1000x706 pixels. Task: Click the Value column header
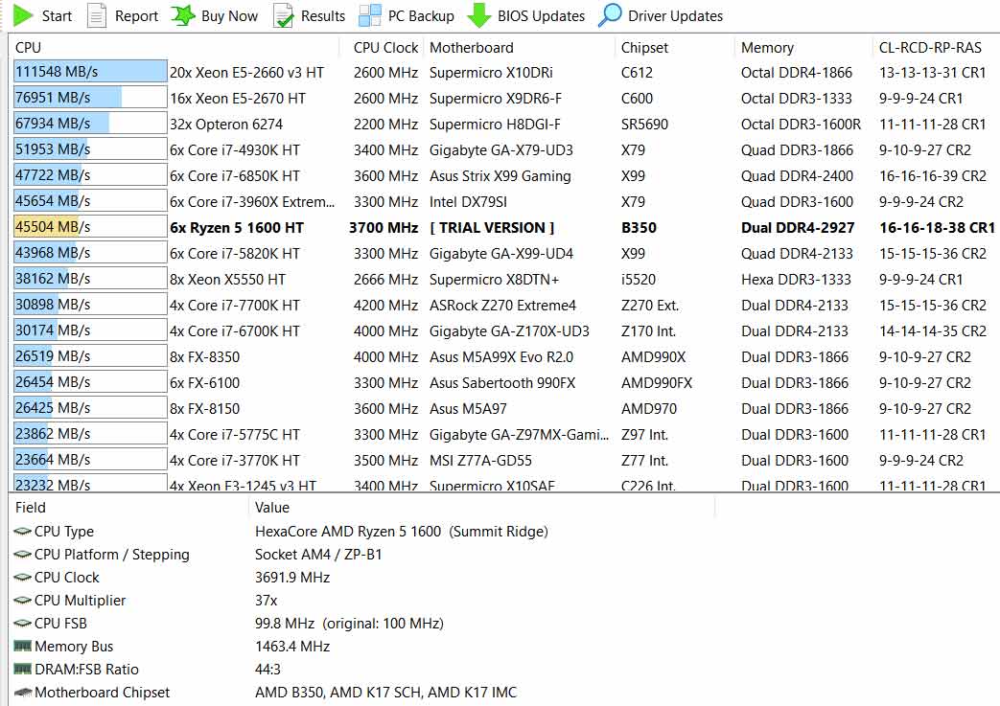[272, 508]
